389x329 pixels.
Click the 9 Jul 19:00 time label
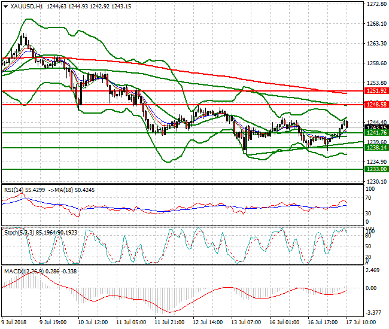[53, 322]
